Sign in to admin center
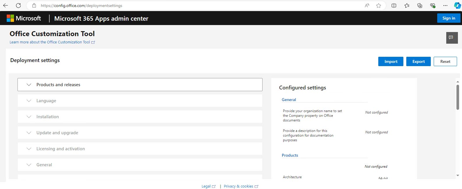This screenshot has width=462, height=189. [449, 18]
